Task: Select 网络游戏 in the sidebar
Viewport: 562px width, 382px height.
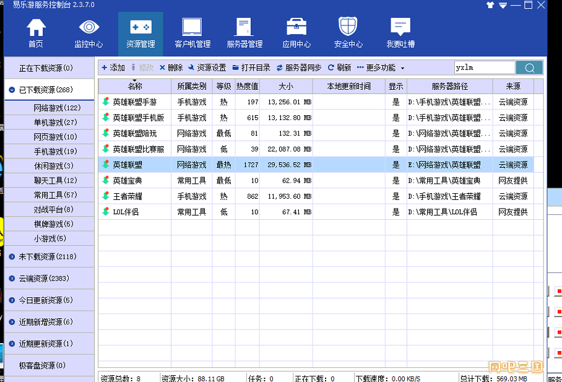Action: click(x=56, y=108)
